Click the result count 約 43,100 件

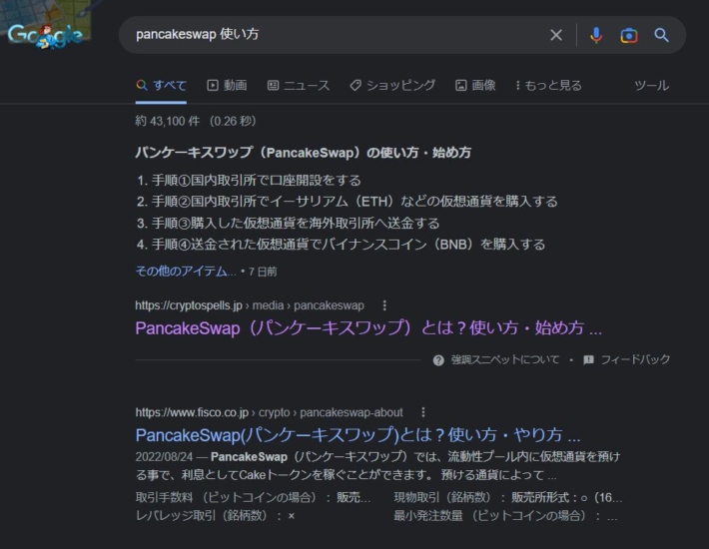pyautogui.click(x=168, y=121)
